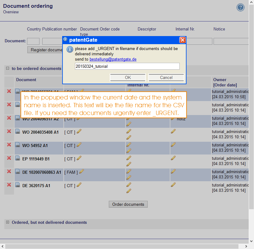
Task: Click owner cell dated 24.03.2015 10:58
Action: (230, 94)
